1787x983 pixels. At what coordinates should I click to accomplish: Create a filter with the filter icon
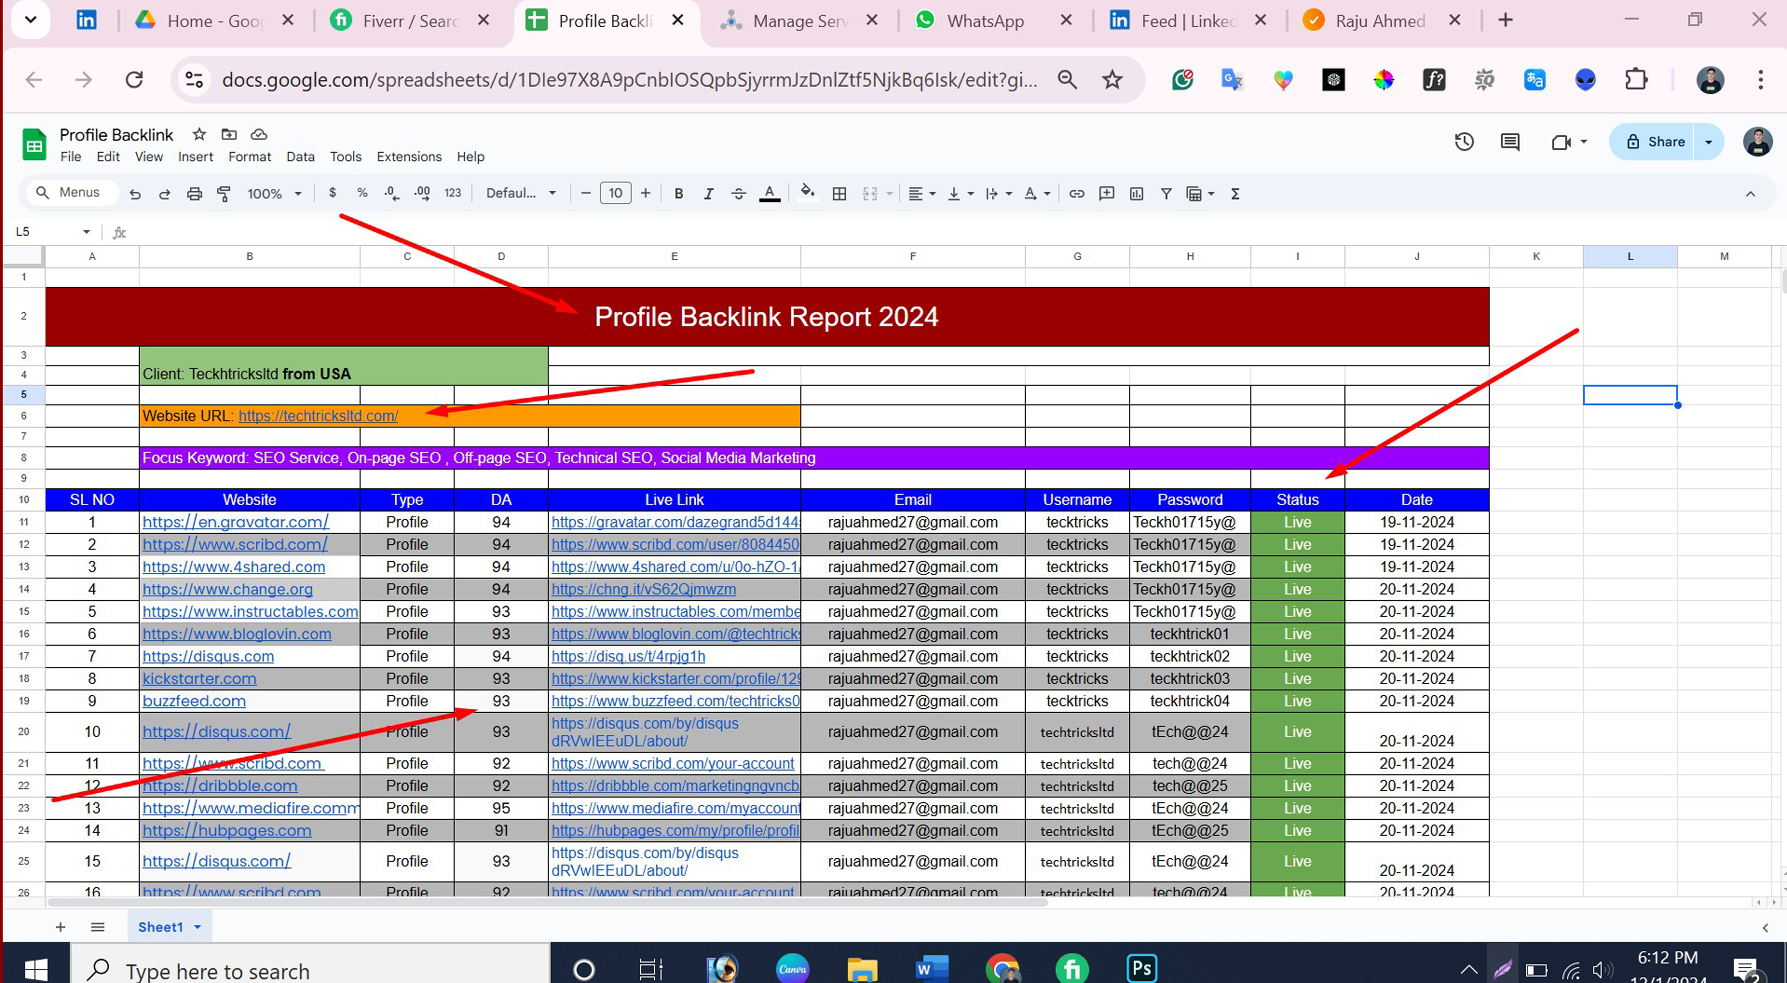(1166, 194)
